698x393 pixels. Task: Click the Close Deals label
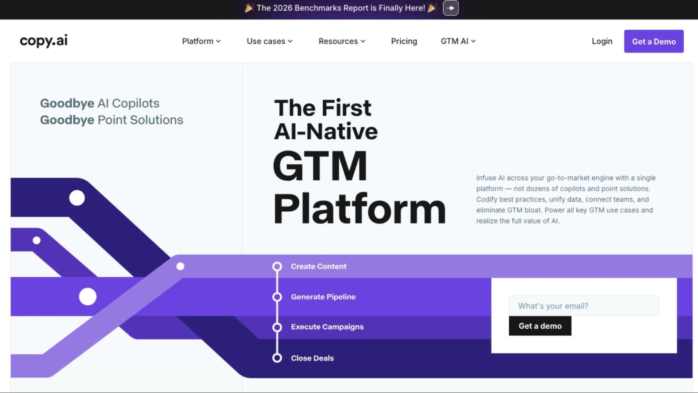[312, 358]
